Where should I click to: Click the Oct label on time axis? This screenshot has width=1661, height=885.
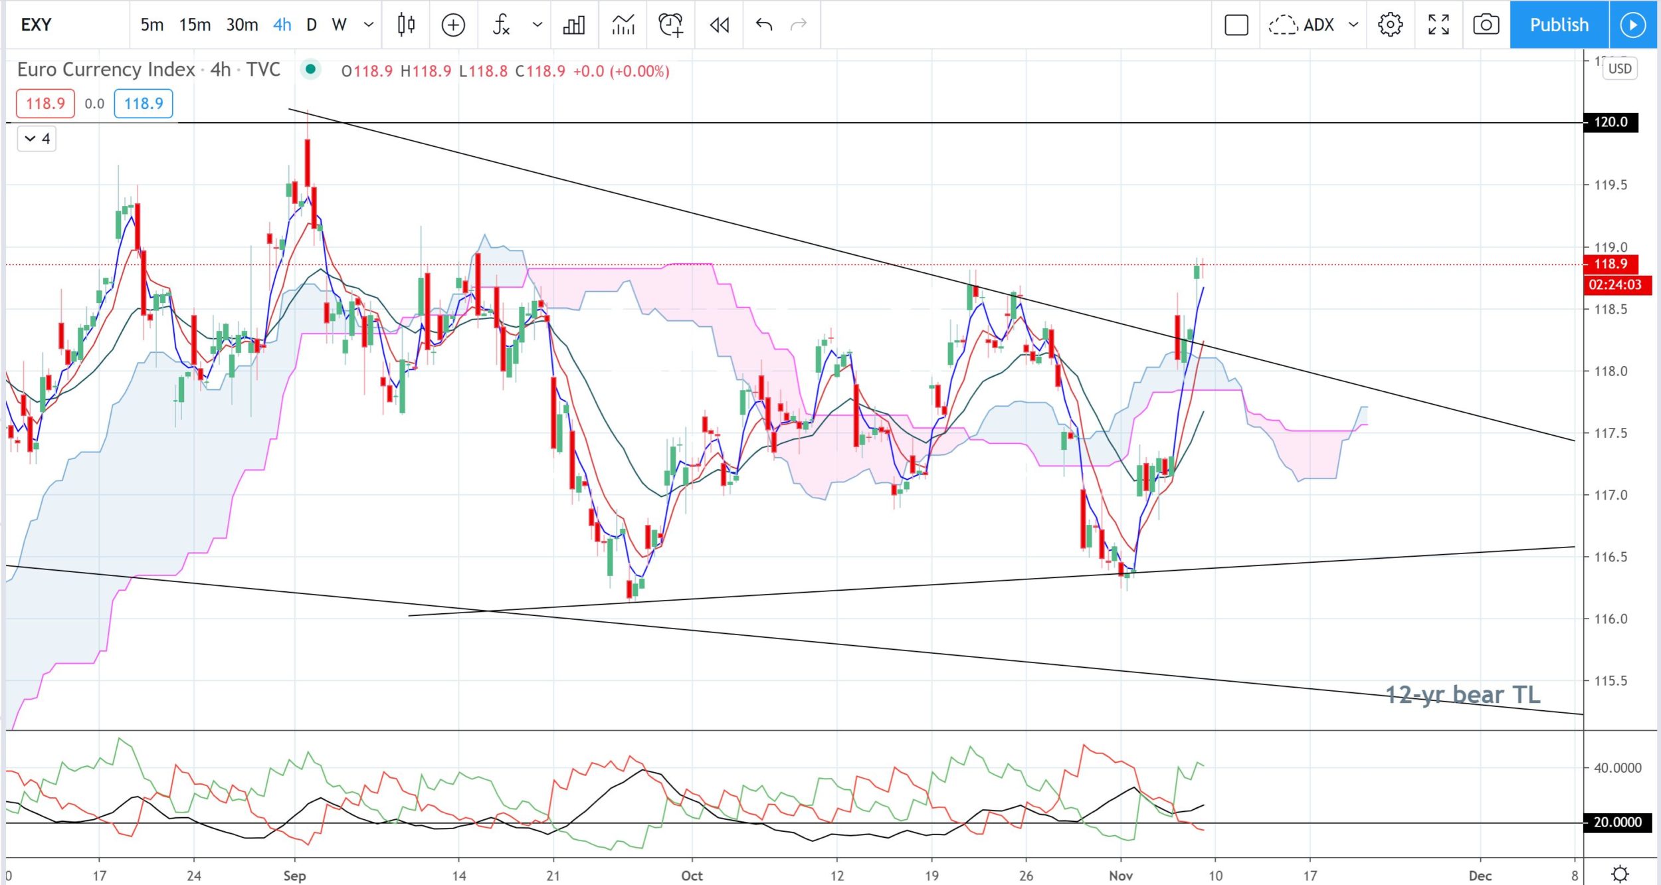click(692, 875)
